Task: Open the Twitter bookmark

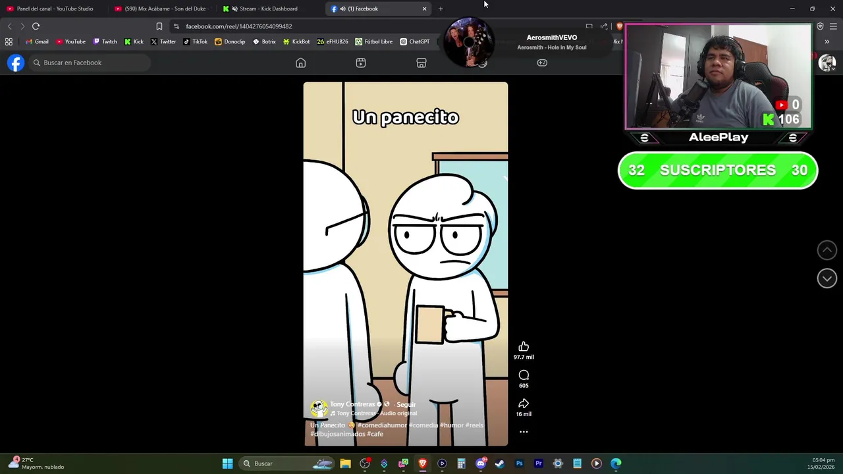Action: (163, 41)
